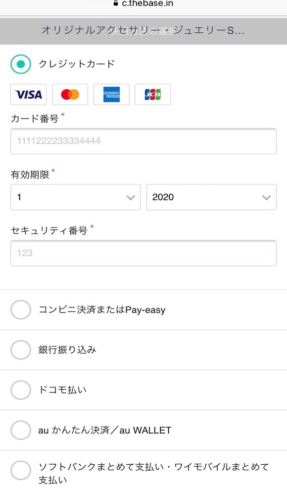Open the expiry month dropdown showing 1

pos(75,197)
